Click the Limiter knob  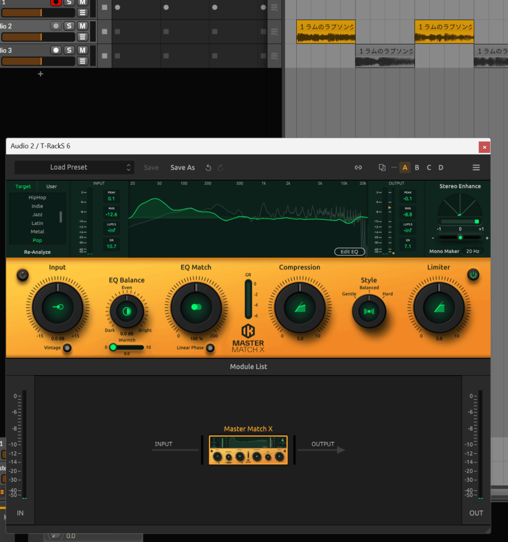pyautogui.click(x=439, y=307)
